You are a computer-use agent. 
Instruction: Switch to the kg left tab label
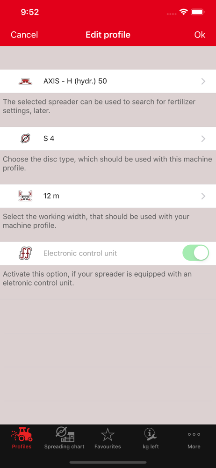(151, 446)
